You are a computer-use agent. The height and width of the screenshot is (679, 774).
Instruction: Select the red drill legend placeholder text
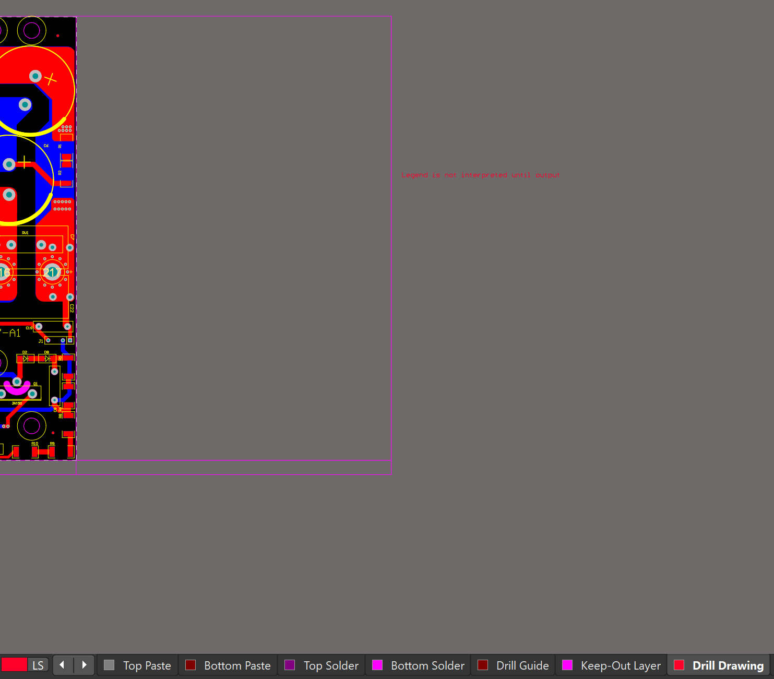(x=480, y=175)
